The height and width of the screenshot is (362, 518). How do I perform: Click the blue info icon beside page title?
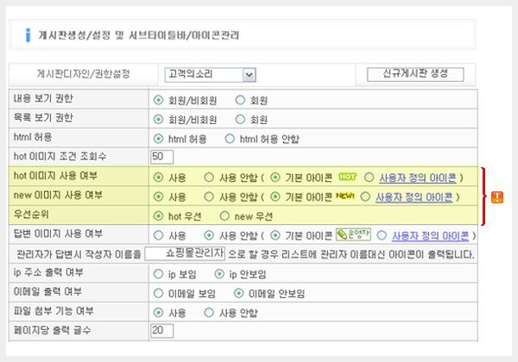point(28,35)
